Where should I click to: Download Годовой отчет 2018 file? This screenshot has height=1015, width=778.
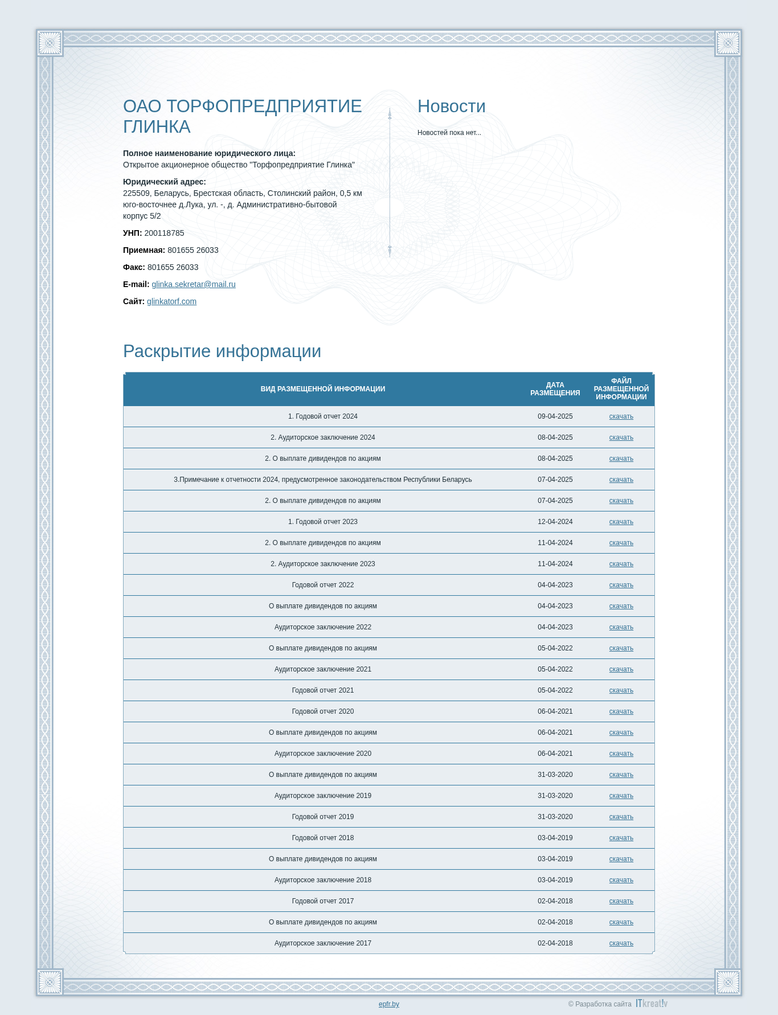pyautogui.click(x=621, y=838)
